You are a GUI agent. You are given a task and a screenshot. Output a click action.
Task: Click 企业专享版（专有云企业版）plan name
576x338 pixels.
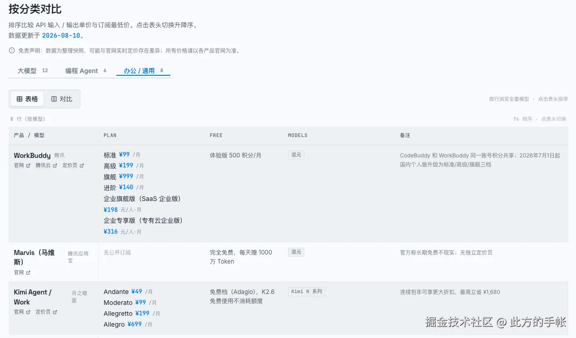[x=143, y=220]
